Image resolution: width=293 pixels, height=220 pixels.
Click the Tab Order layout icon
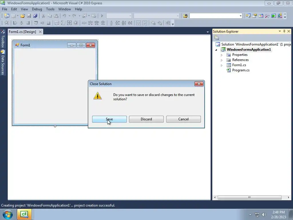coord(168,23)
